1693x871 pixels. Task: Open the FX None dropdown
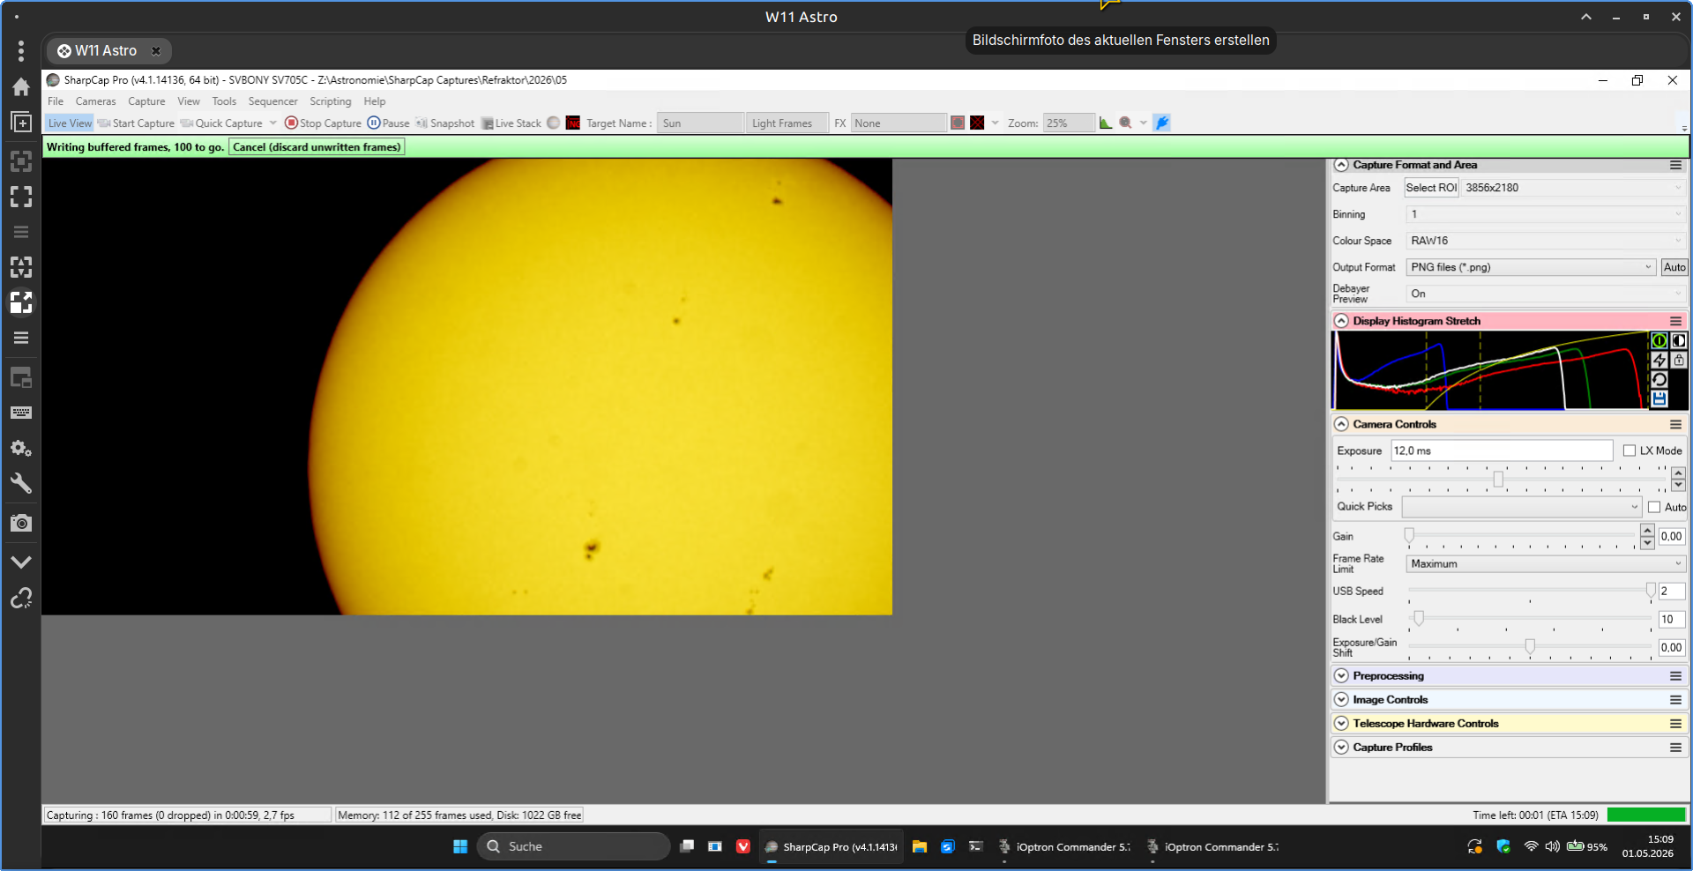click(899, 123)
